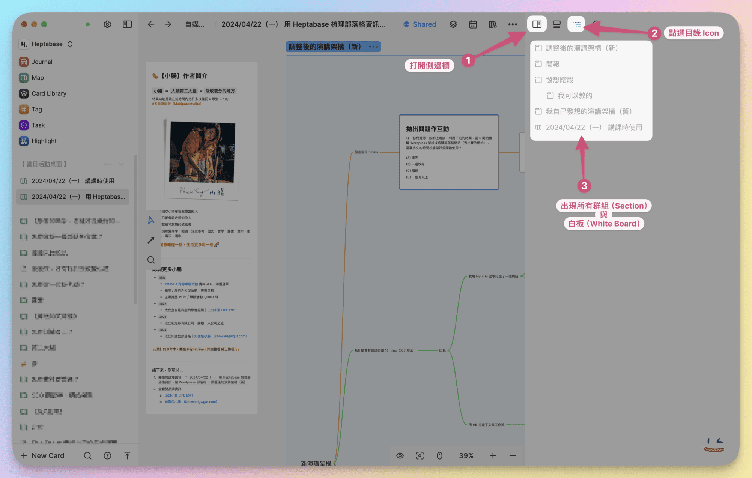Click the import upload arrow icon
This screenshot has height=478, width=752.
127,455
